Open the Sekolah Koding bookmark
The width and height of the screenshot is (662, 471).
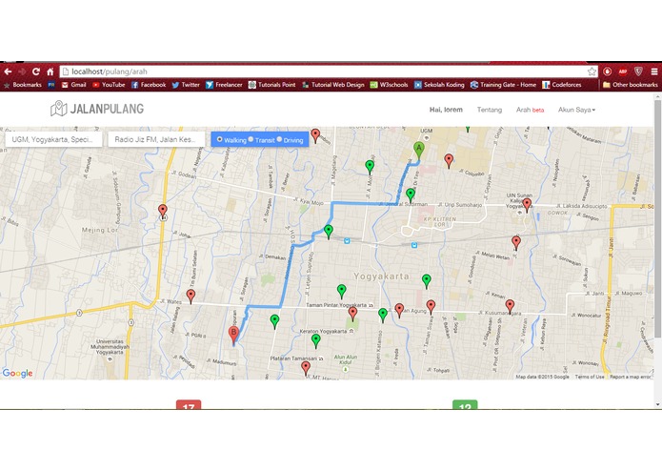tap(439, 85)
